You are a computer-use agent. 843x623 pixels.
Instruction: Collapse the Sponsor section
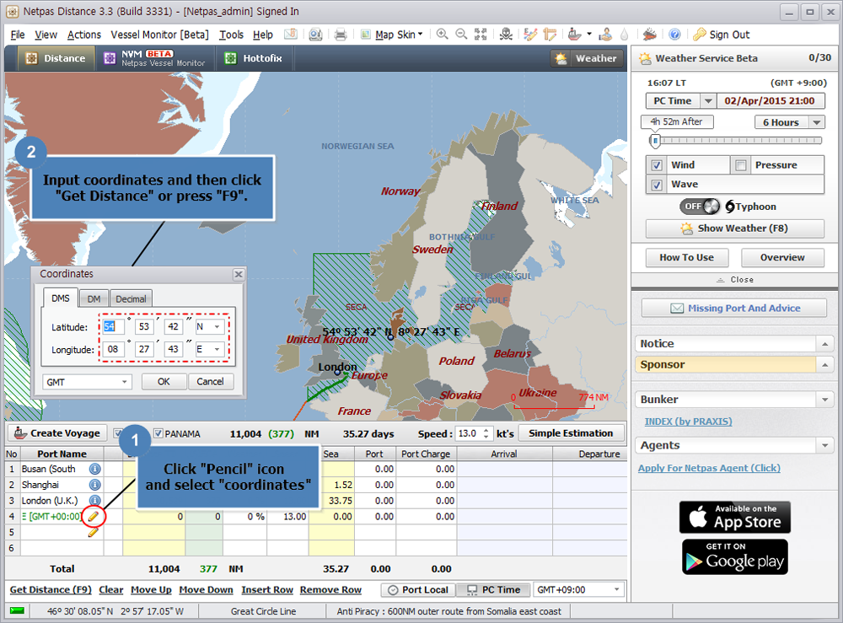pos(824,364)
